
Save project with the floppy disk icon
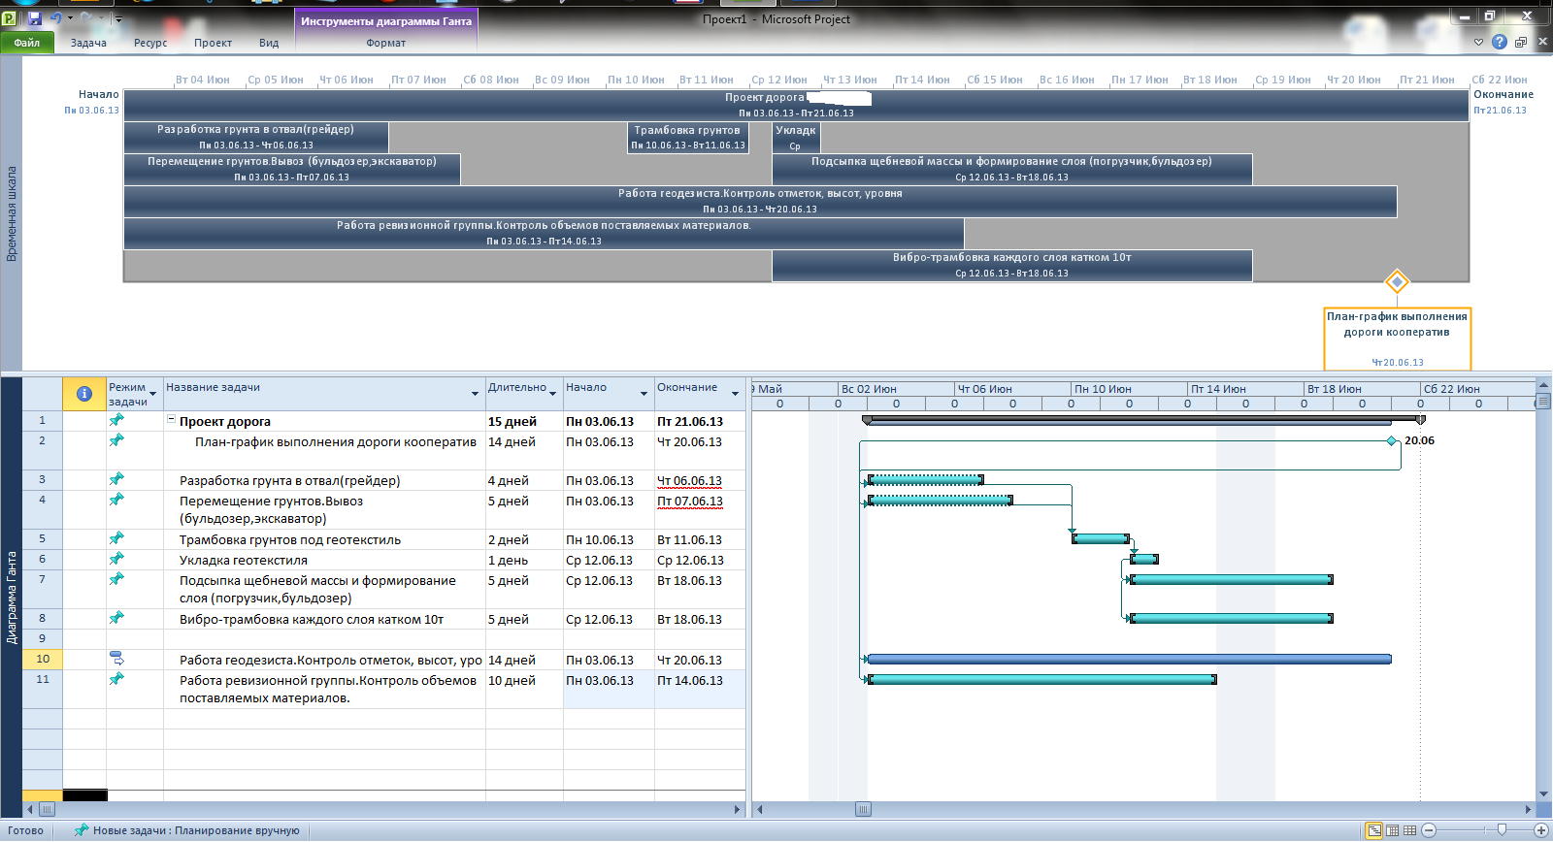[35, 18]
